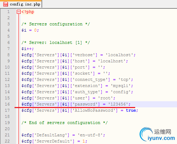This screenshot has height=144, width=177.
Task: Click the 'config' auth value
Action: point(121,92)
